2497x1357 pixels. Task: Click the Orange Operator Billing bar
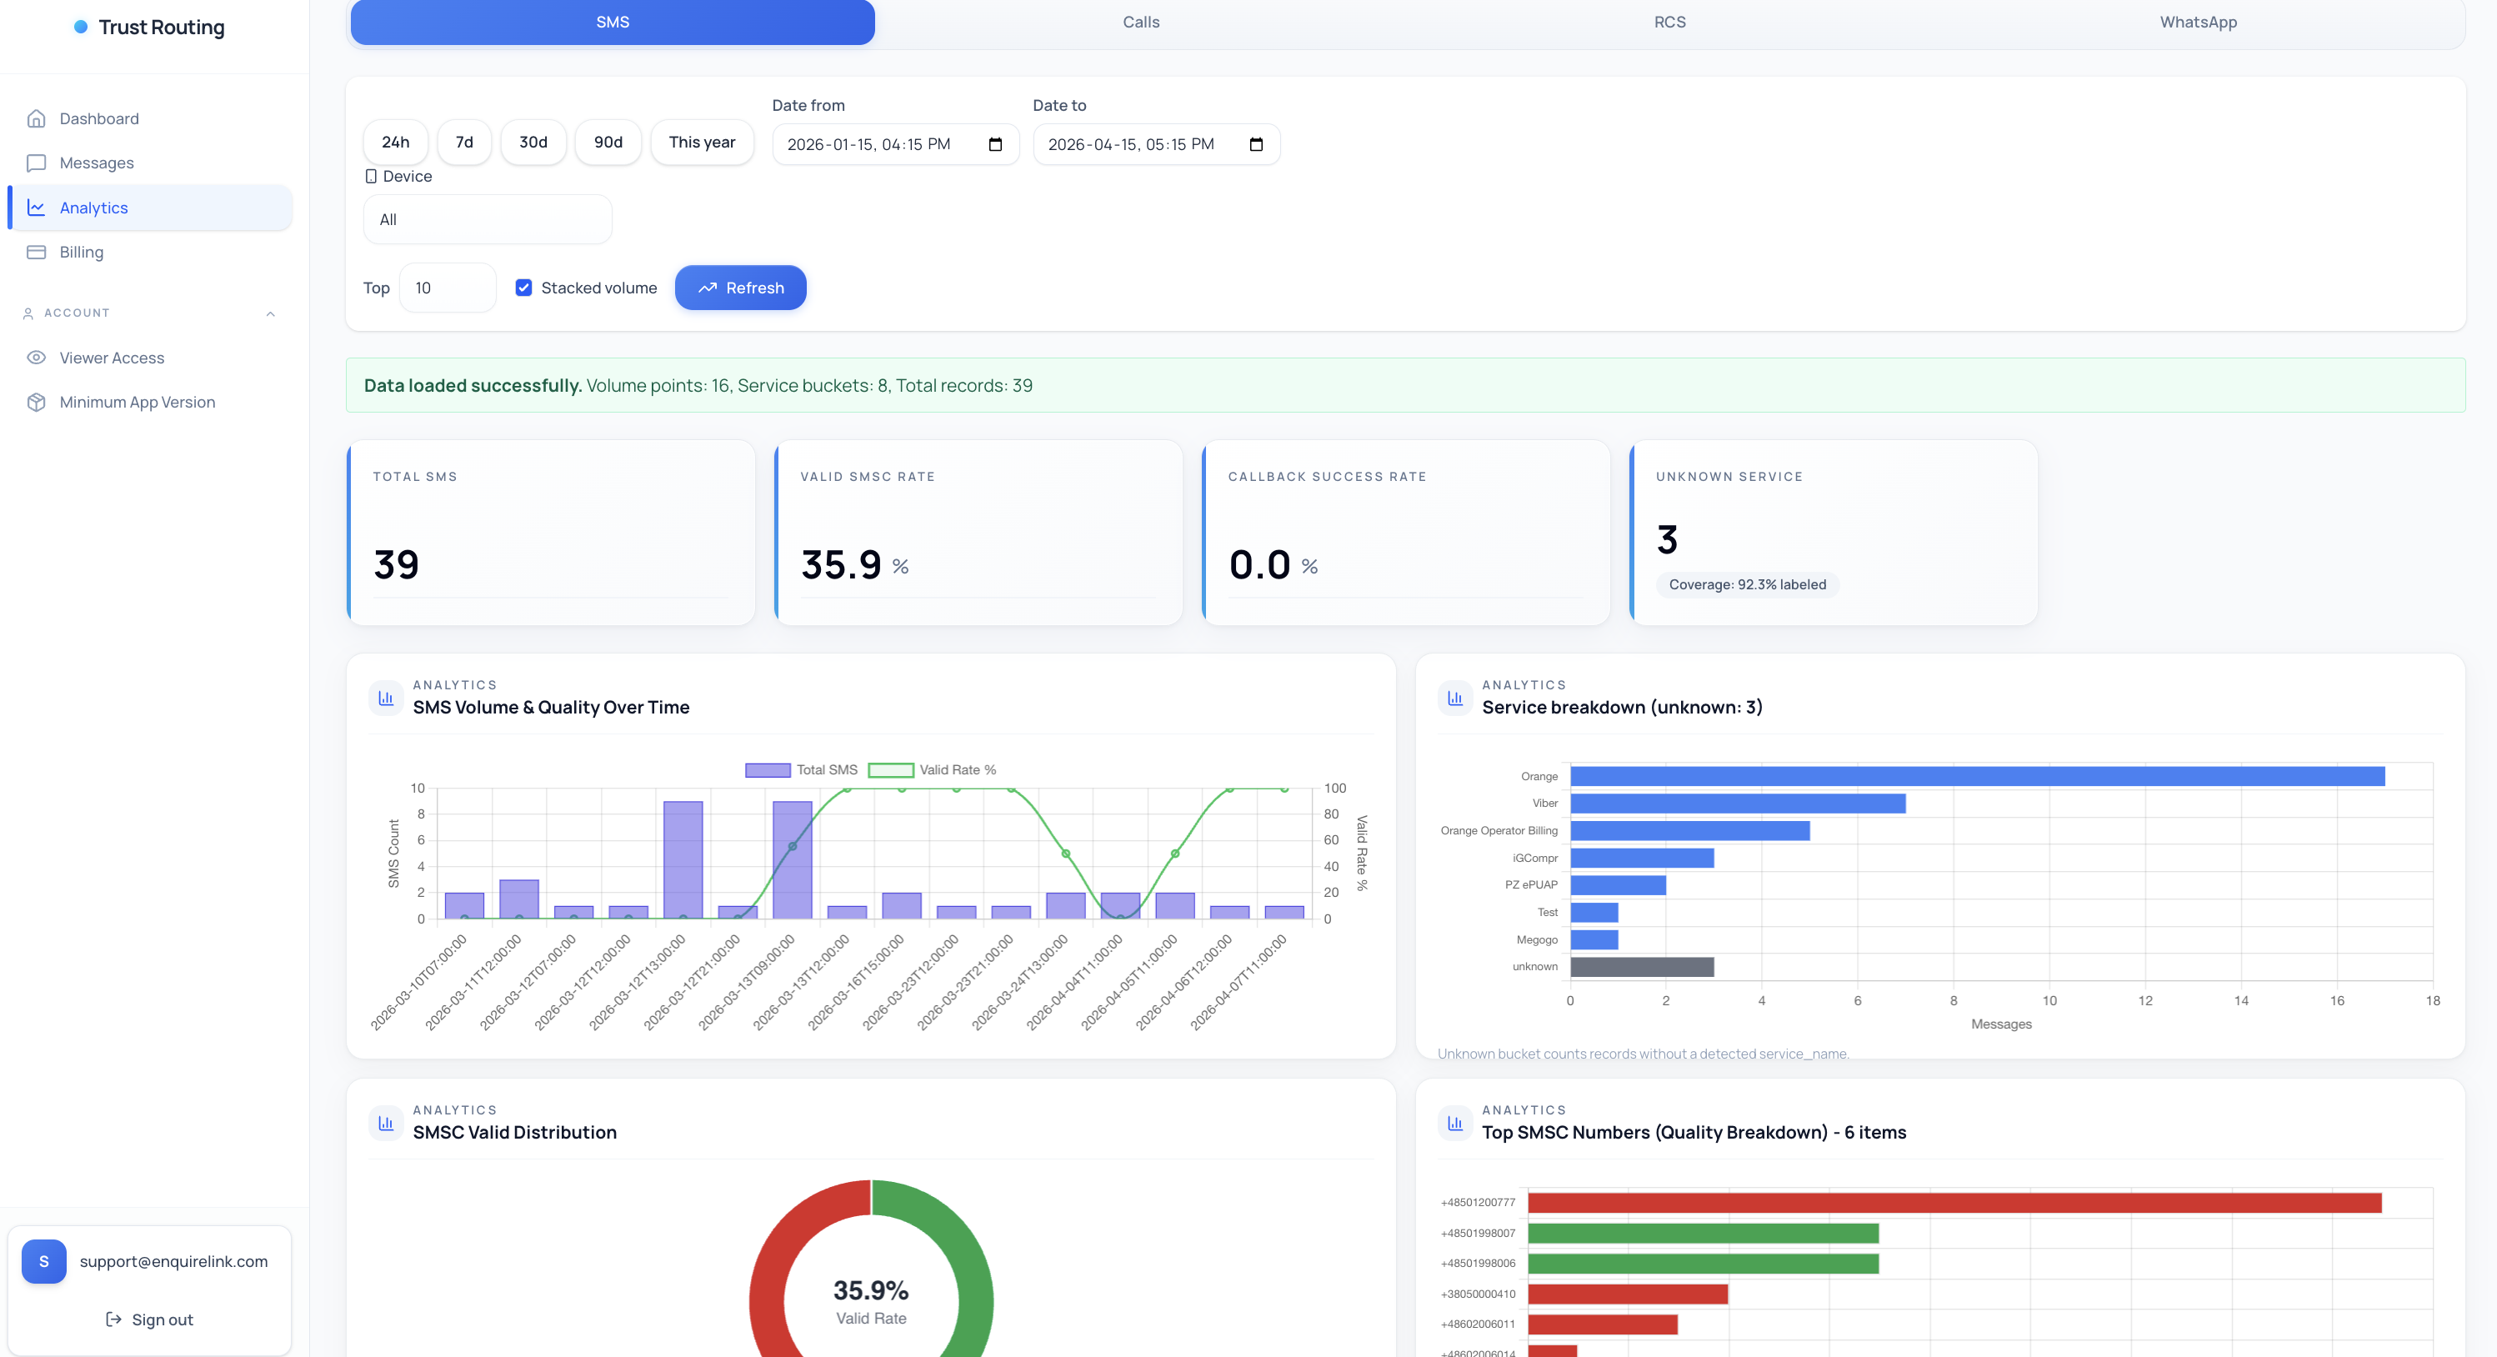tap(1689, 831)
